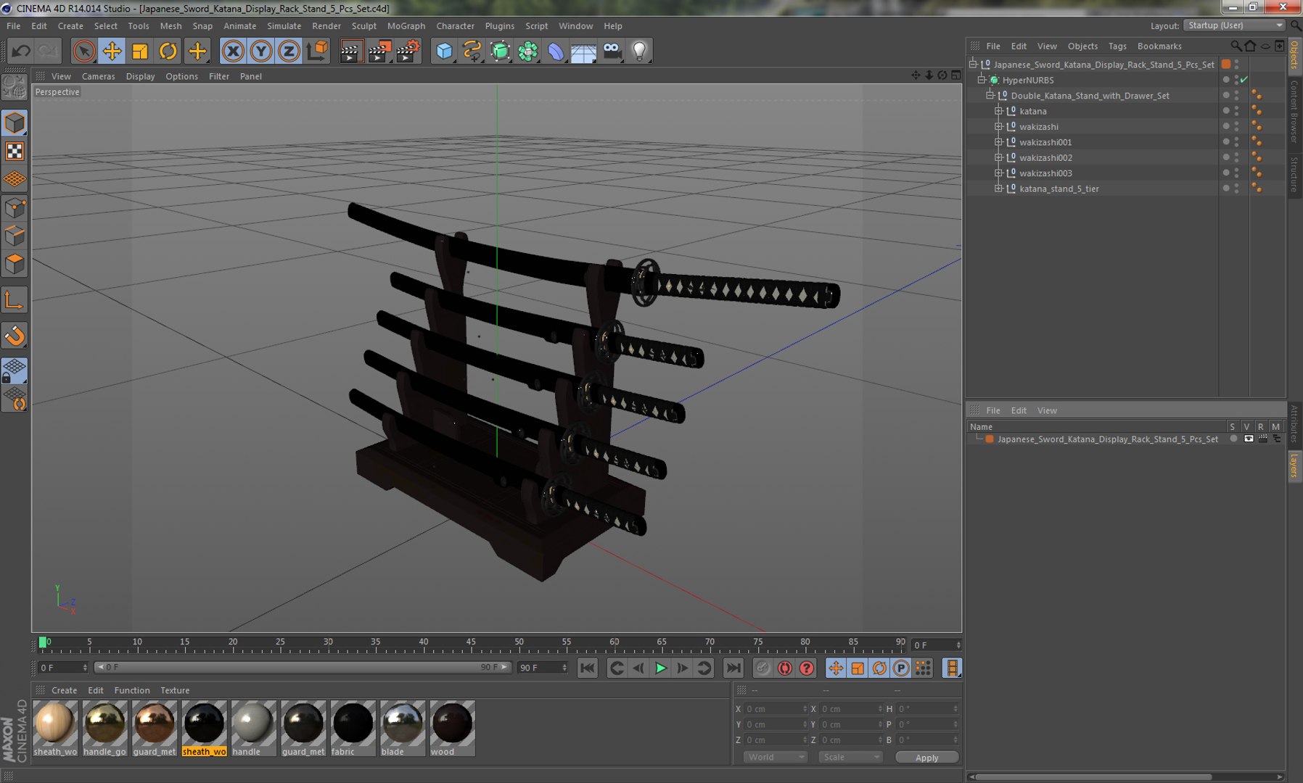Toggle the snap magnet icon

[15, 336]
